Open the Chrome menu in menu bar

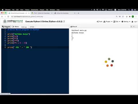[8, 10]
